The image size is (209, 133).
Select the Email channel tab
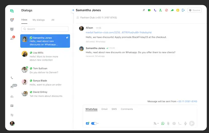(104, 109)
